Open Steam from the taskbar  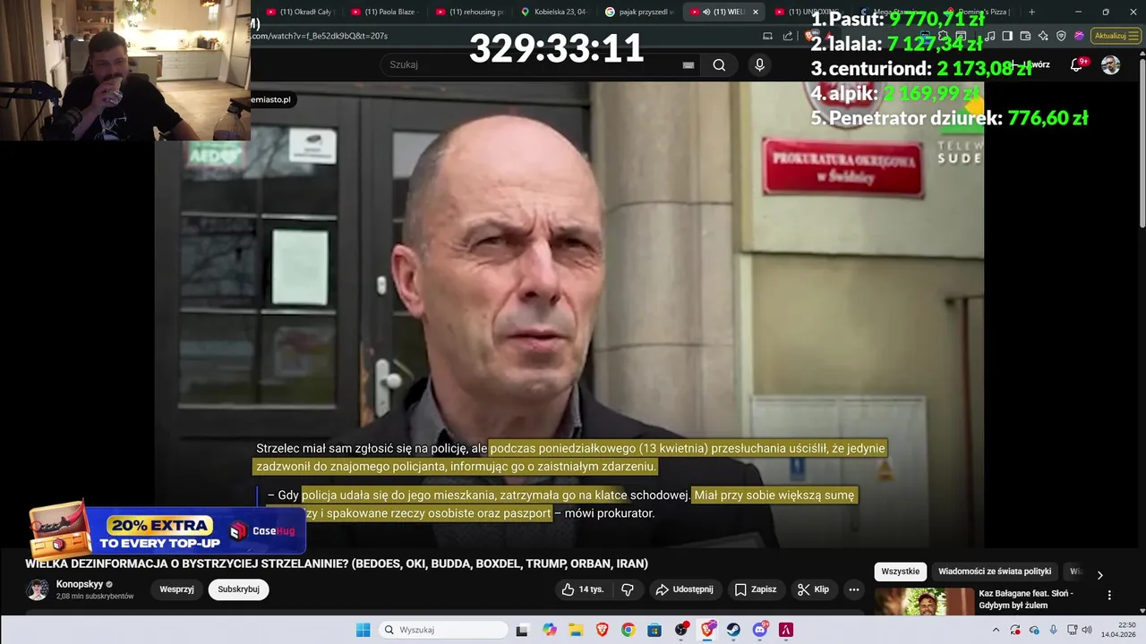733,630
